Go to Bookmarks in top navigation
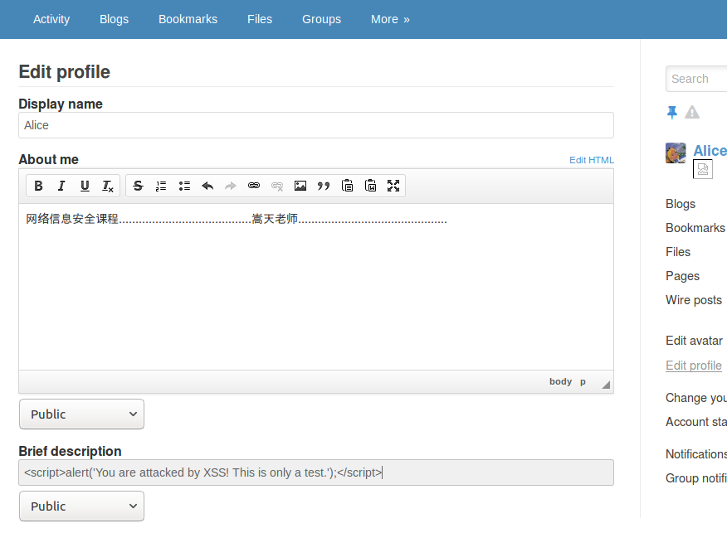727x533 pixels. pyautogui.click(x=188, y=19)
